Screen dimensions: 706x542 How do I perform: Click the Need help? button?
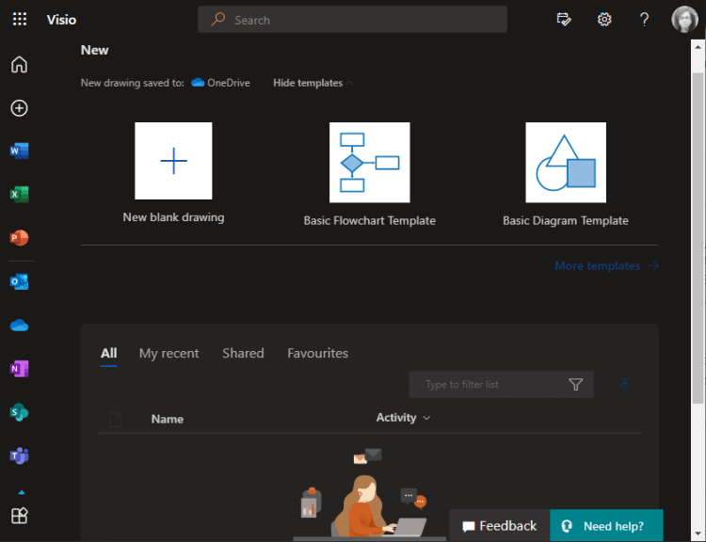click(x=606, y=526)
